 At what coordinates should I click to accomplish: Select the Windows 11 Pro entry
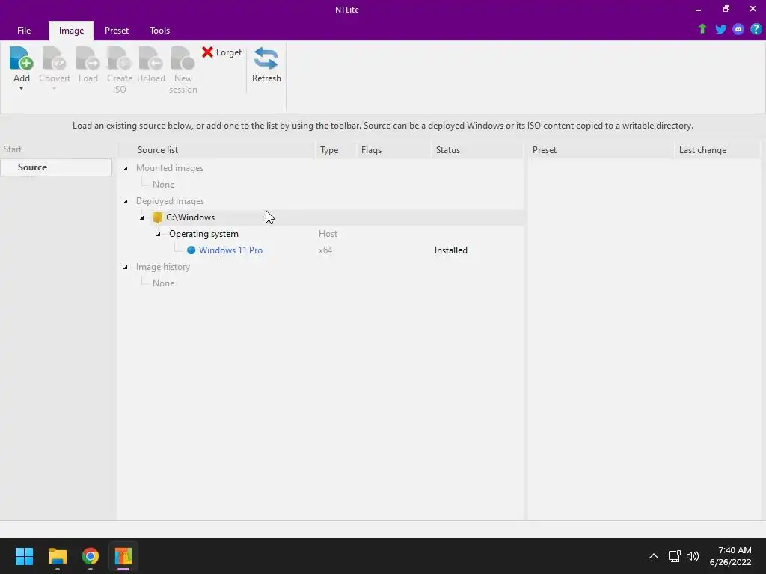[x=230, y=250]
